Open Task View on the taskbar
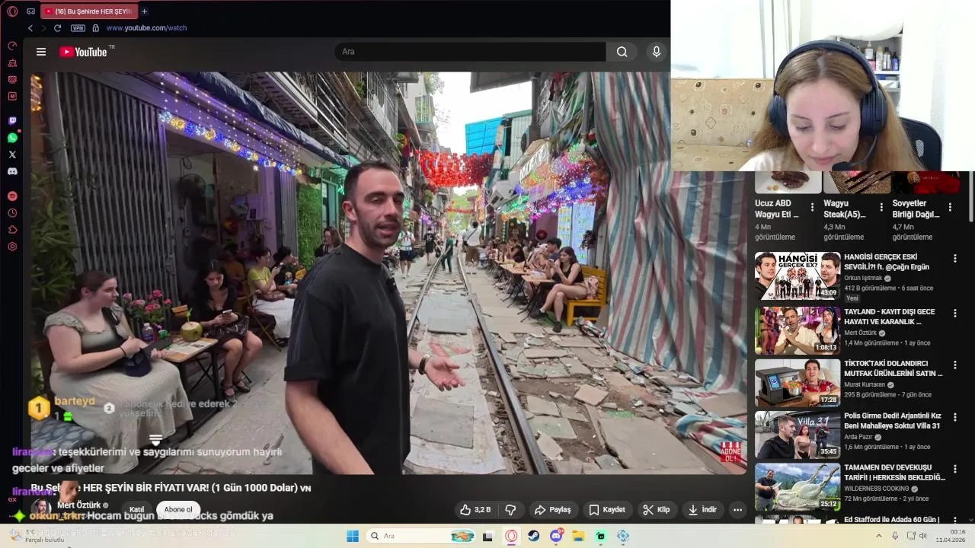 pos(488,536)
